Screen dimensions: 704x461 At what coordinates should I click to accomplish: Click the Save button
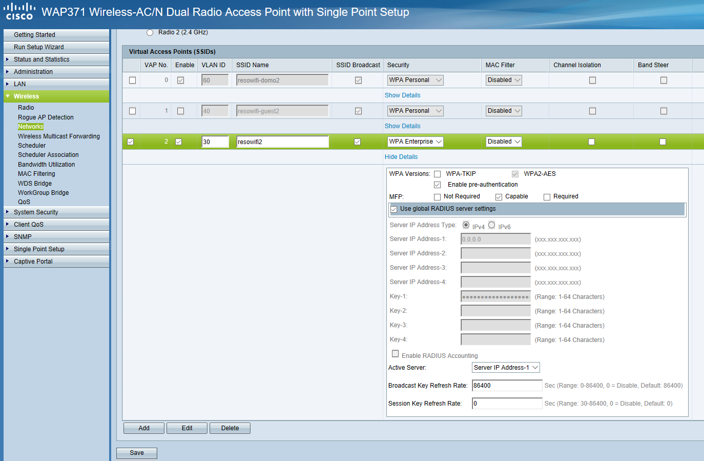137,453
